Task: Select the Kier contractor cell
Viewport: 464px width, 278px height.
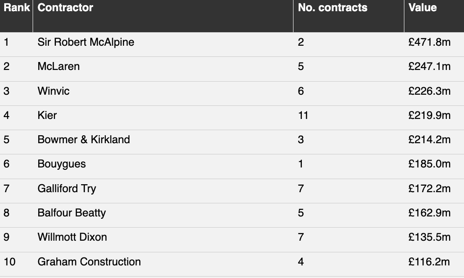Action: pyautogui.click(x=47, y=115)
